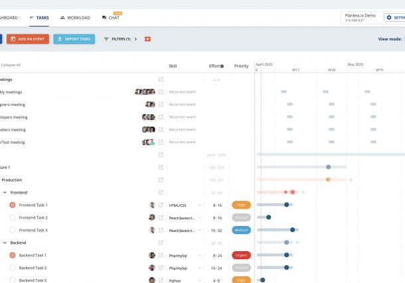
Task: Switch to the Workload tab
Action: point(74,18)
